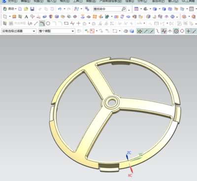
Task: Click the grey background color square
Action: click(191, 9)
